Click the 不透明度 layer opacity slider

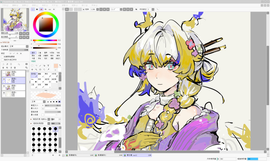point(19,50)
